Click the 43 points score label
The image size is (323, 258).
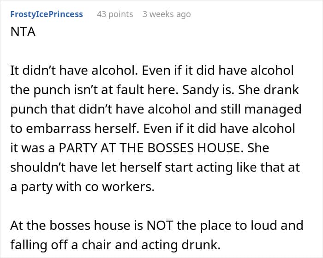click(115, 14)
